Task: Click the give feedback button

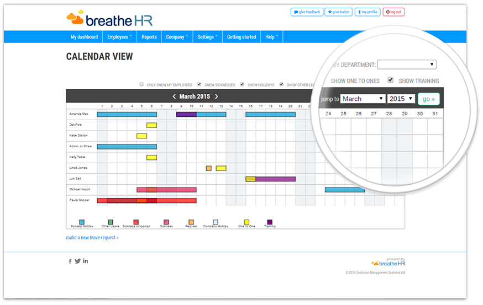Action: click(307, 12)
